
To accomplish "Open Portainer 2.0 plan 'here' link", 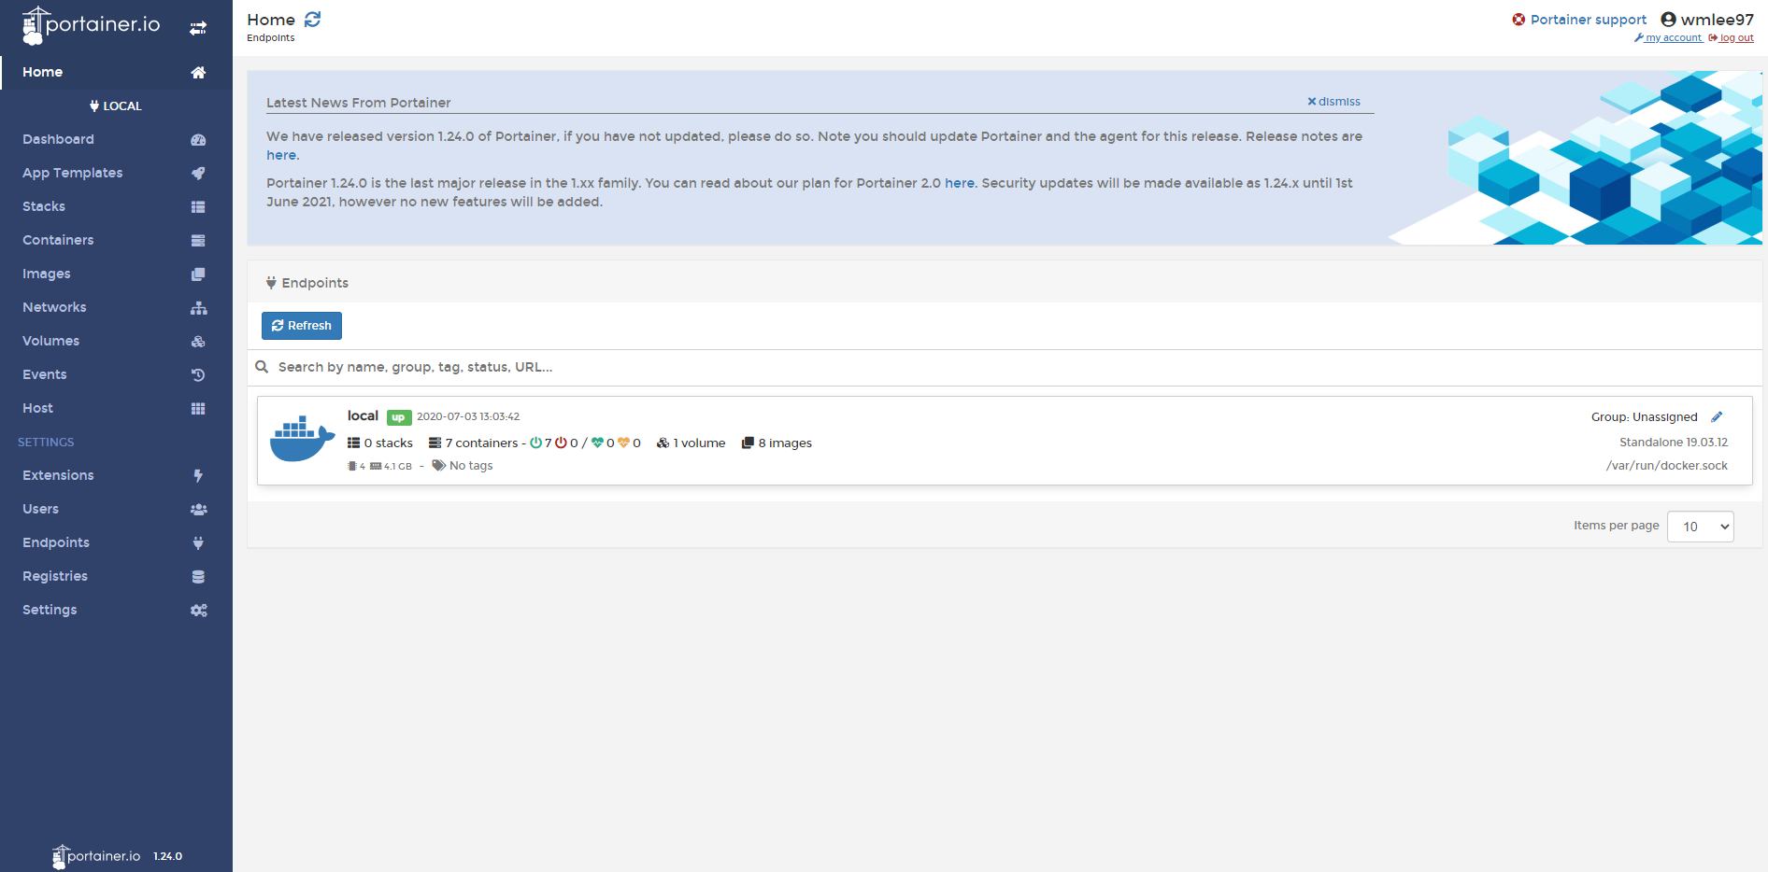I will 959,183.
